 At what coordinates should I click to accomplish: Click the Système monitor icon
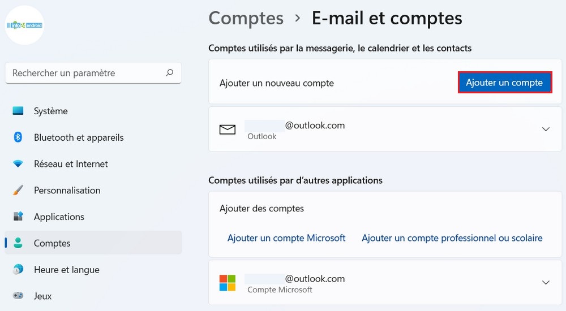point(18,111)
